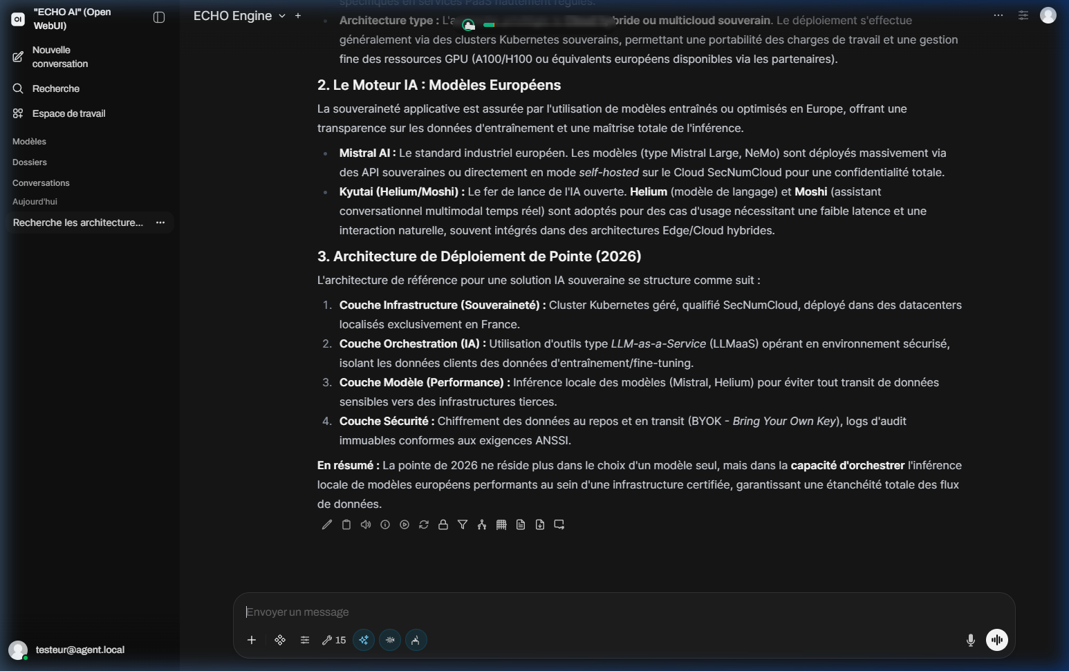Open Espace de travail

coord(90,113)
